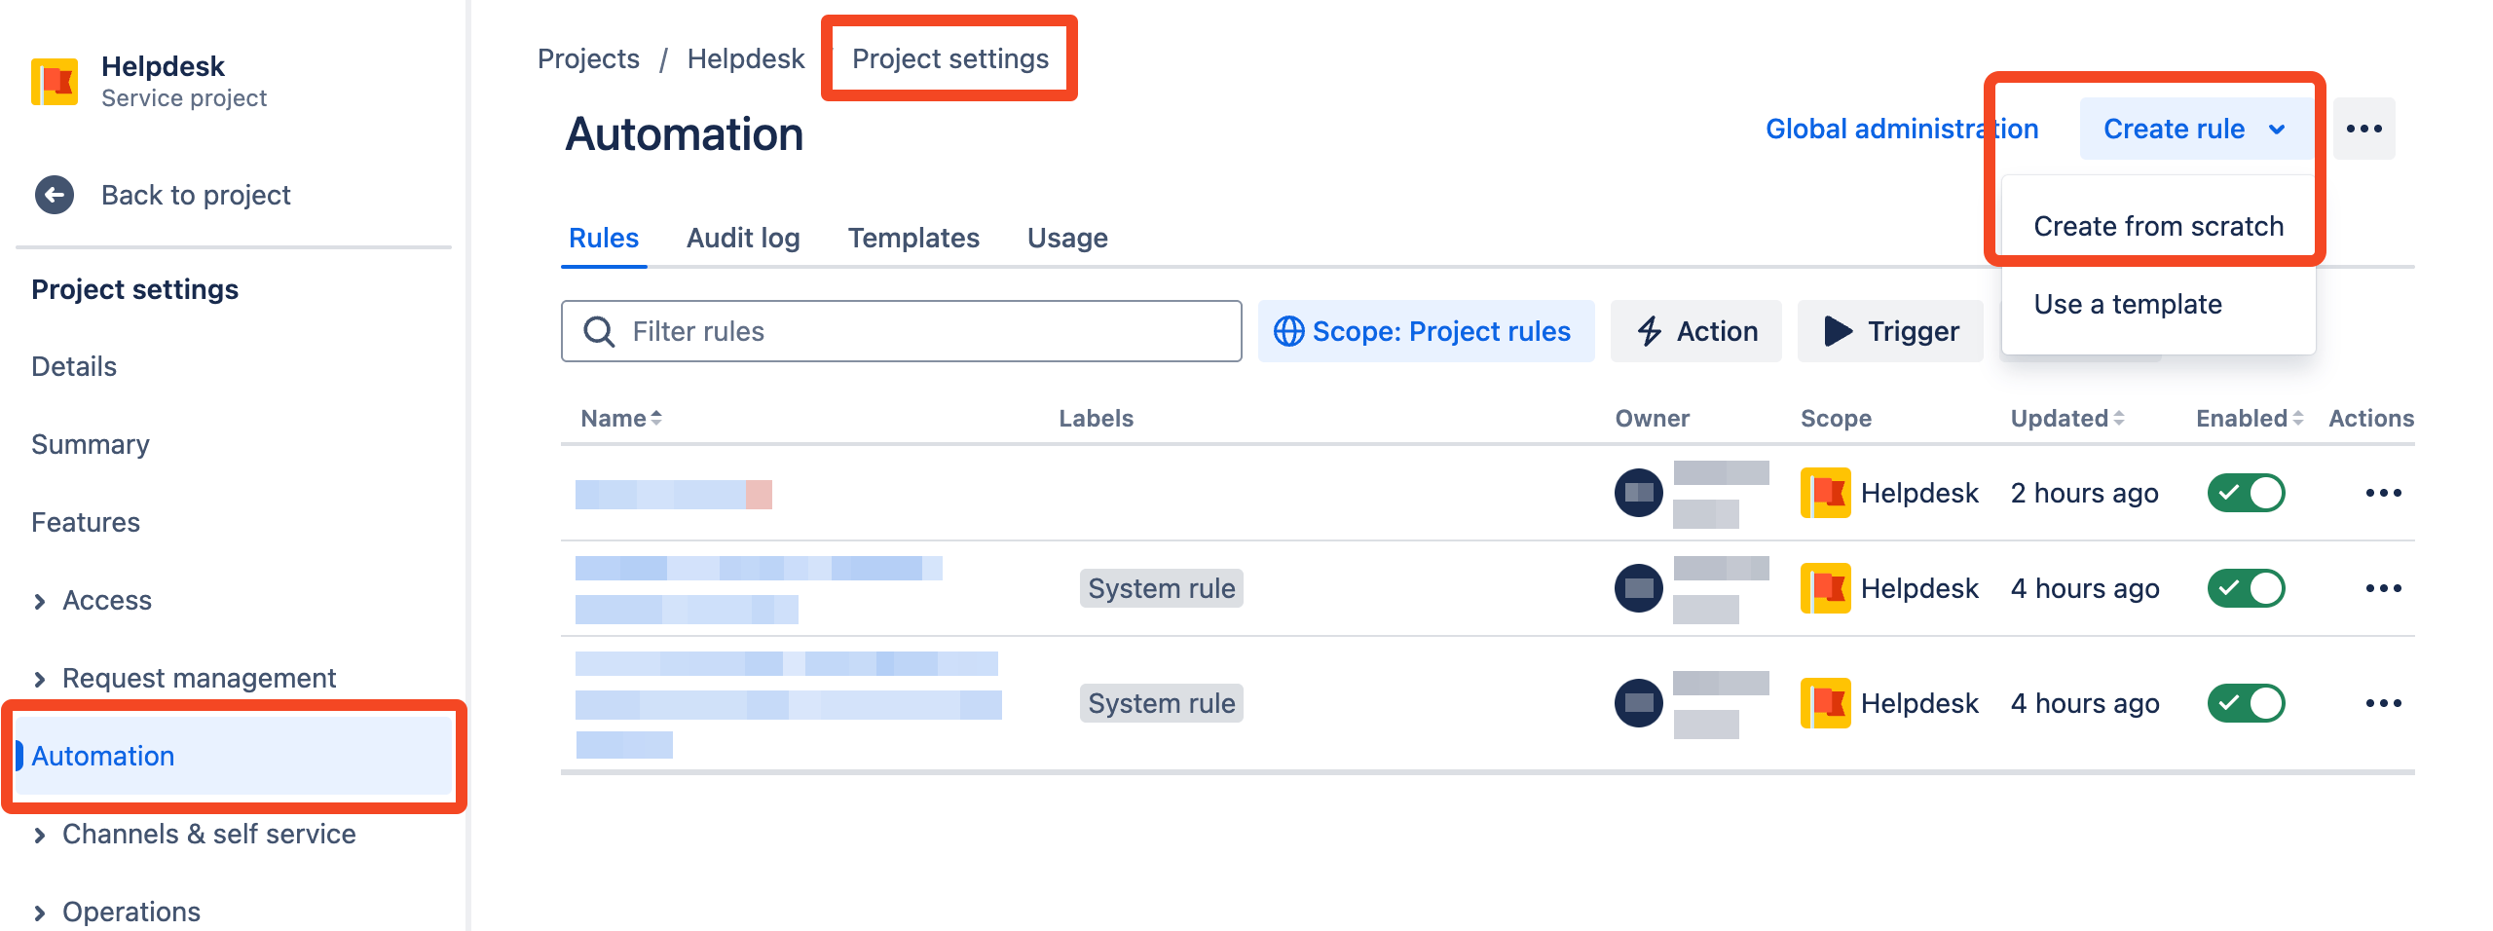Go to Helpdesk breadcrumb link

coord(746,58)
